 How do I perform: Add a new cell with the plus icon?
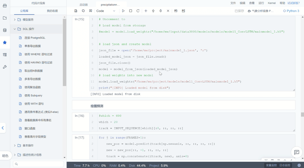(146, 11)
